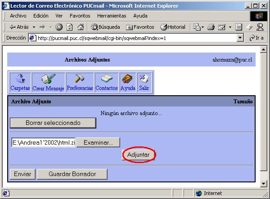Click the ahormazn@puc.cl account text
This screenshot has width=270, height=199.
pyautogui.click(x=232, y=60)
